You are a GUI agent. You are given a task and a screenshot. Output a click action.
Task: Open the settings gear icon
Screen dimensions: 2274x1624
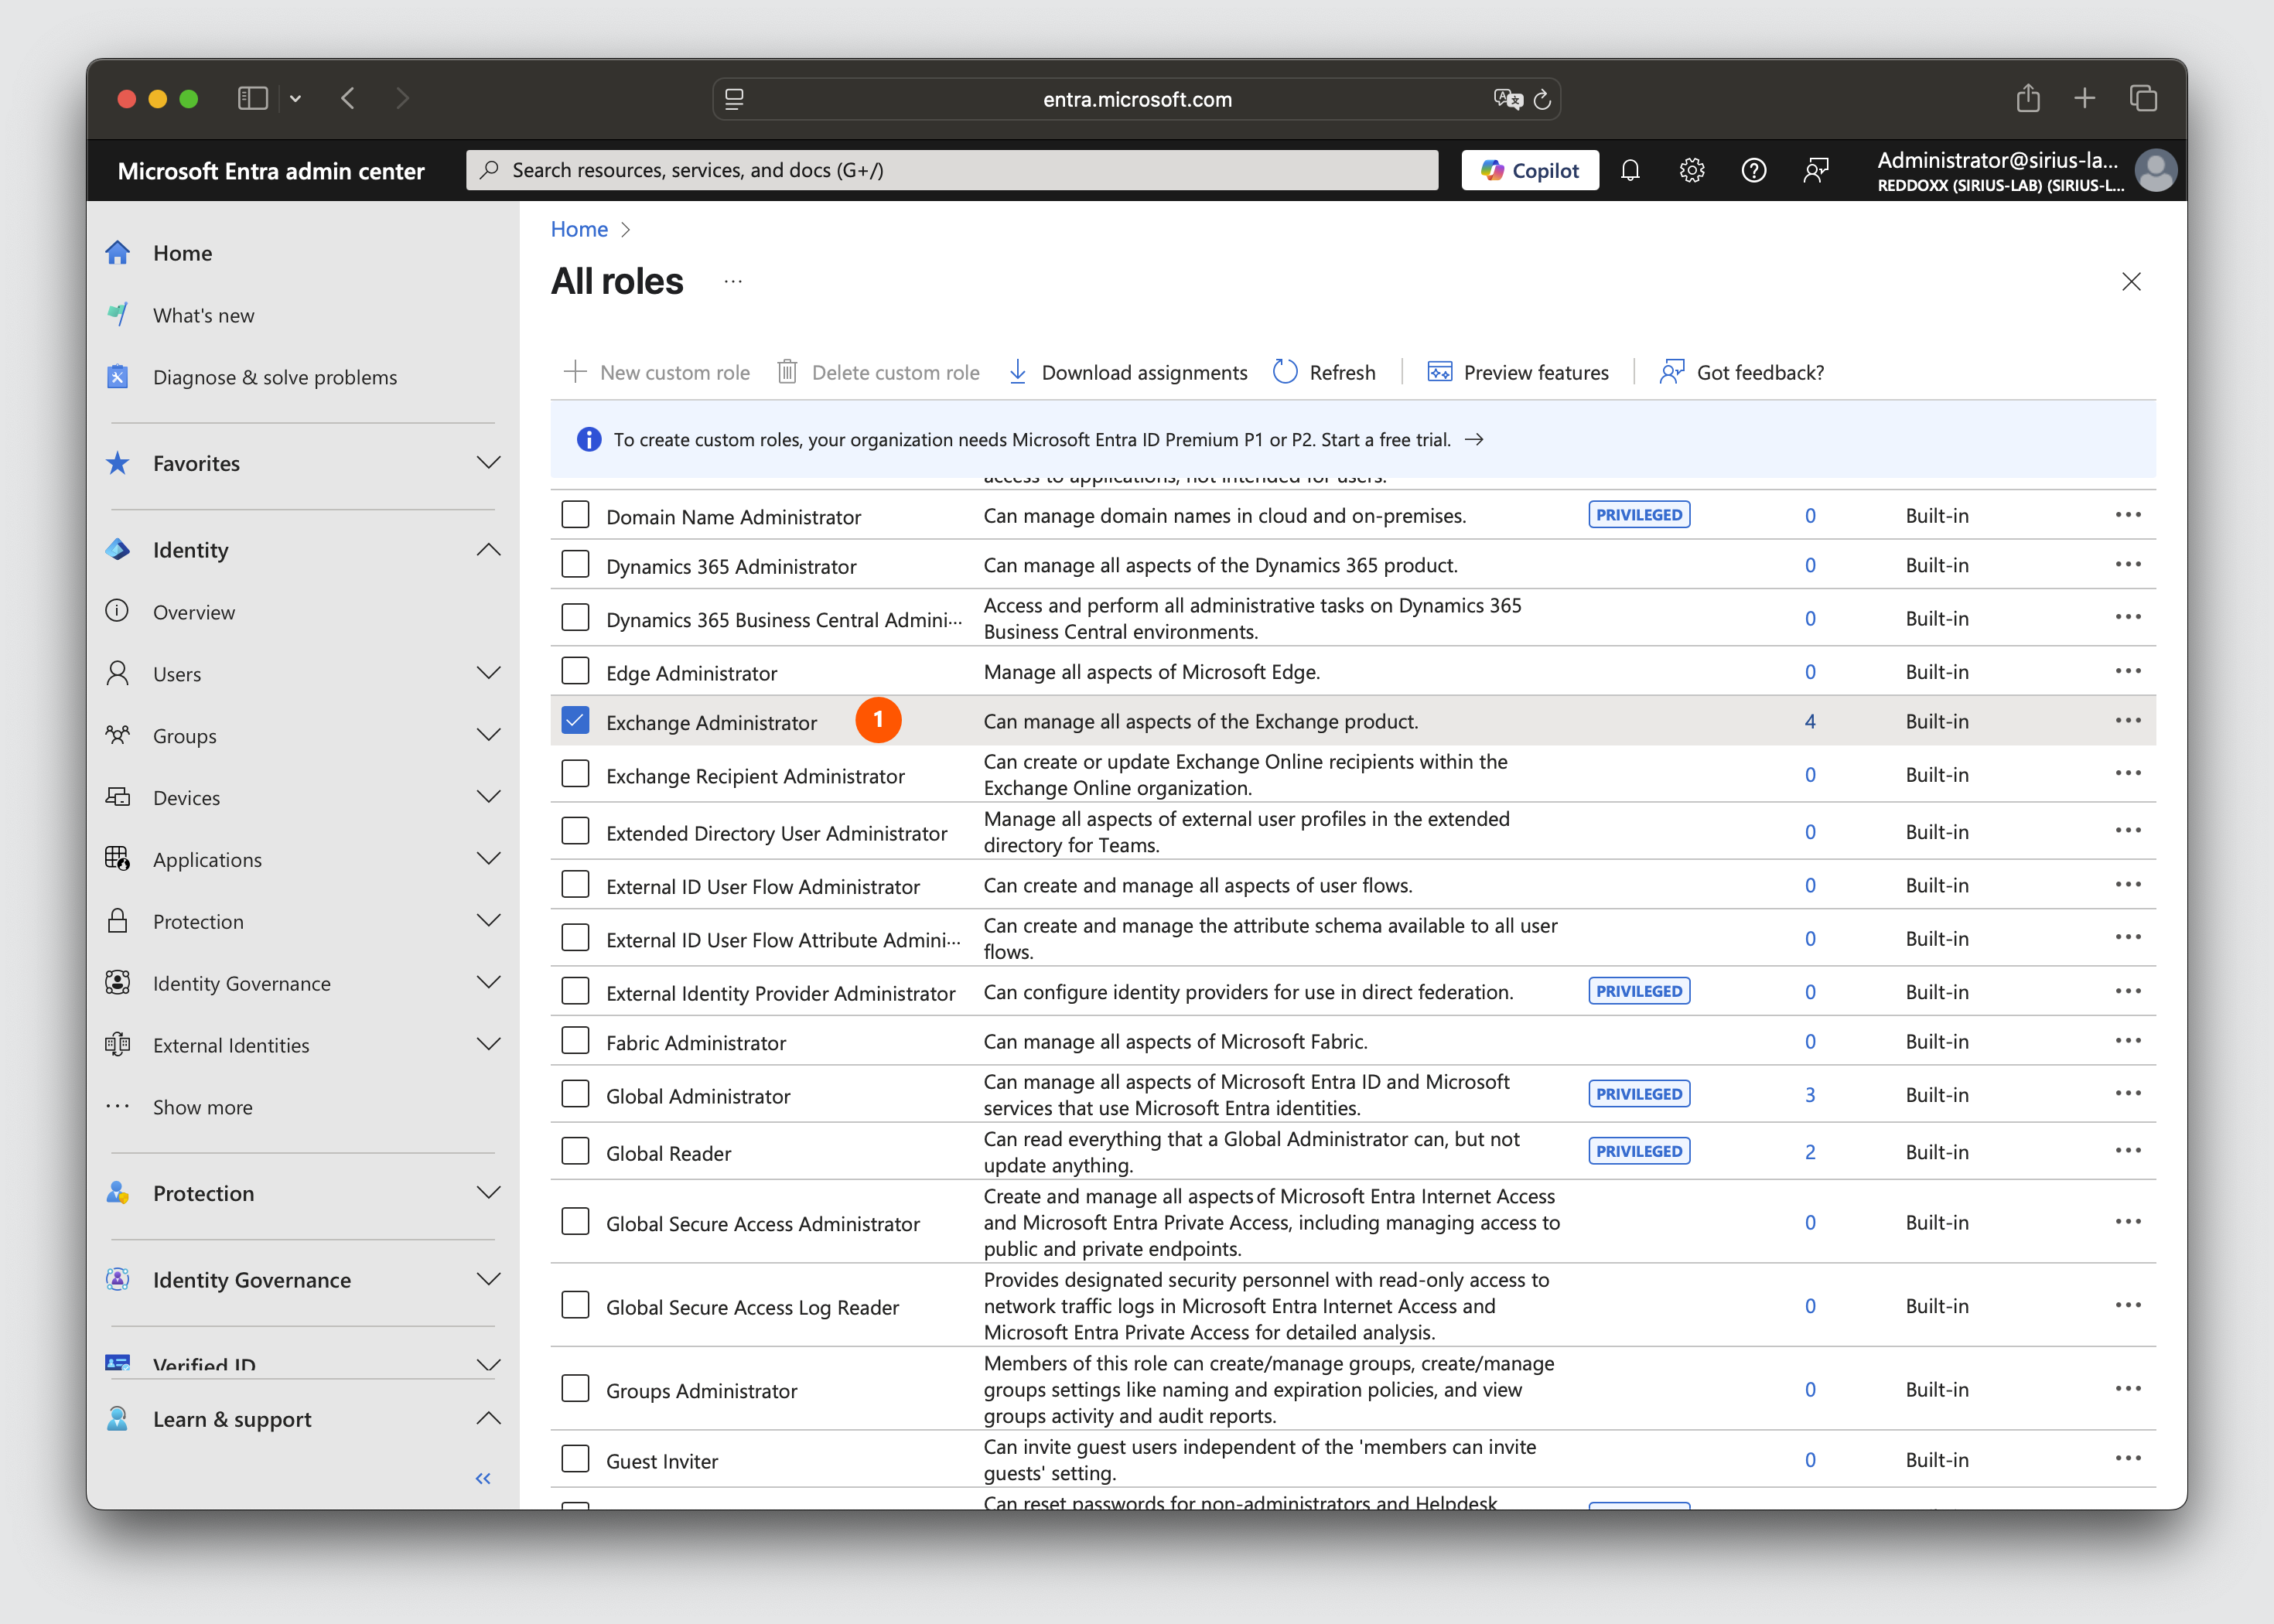coord(1692,170)
